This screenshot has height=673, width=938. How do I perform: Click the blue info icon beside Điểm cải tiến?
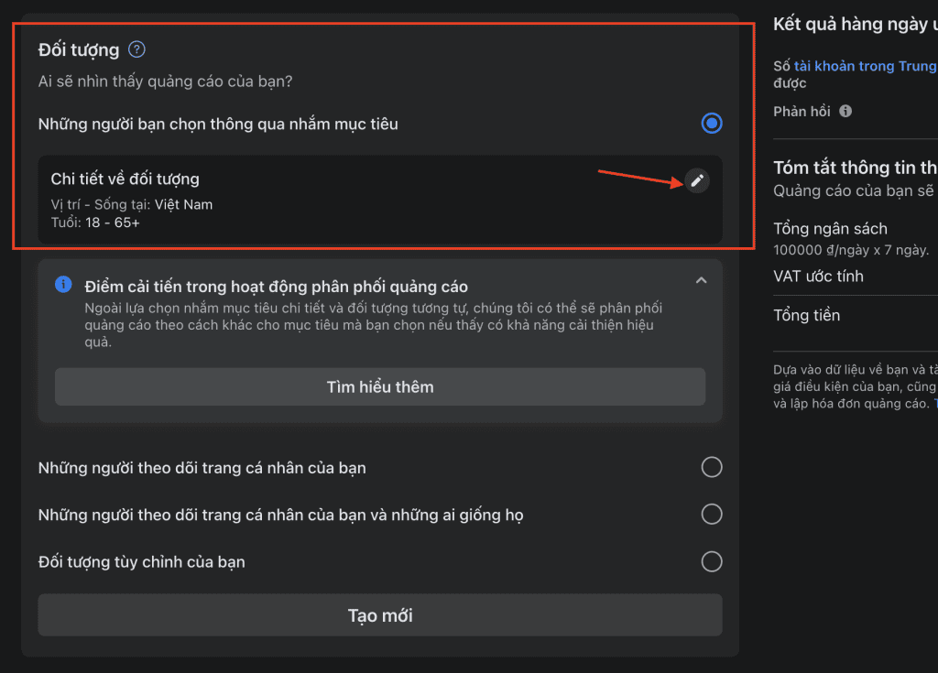[x=63, y=285]
